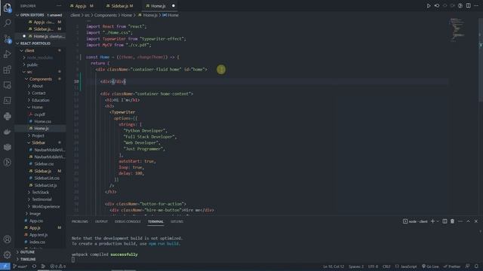Viewport: 483px width, 271px height.
Task: Open the Manage gear icon
Action: tap(7, 254)
